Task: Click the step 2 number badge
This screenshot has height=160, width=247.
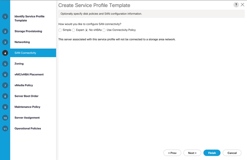Action: coord(5,31)
